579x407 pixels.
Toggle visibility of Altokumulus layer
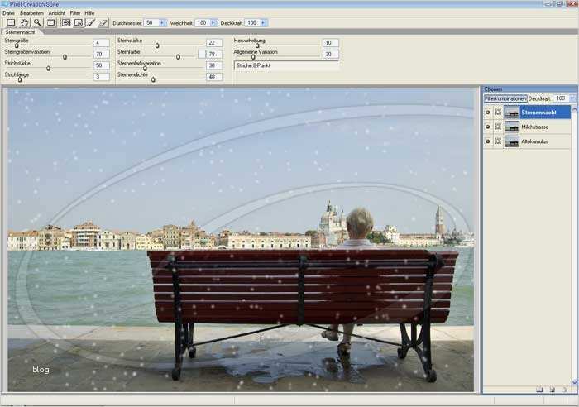tap(488, 141)
